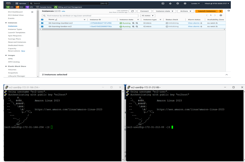Screen dimensions: 245x162
Task: Click the left terminal vertical scrollbar
Action: coord(123,126)
